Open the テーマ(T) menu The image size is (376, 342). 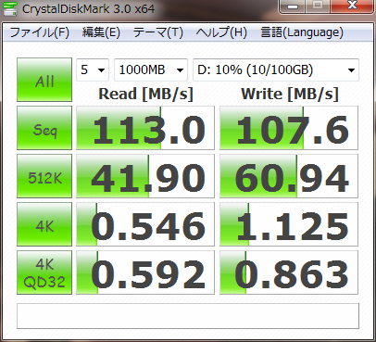(x=158, y=32)
